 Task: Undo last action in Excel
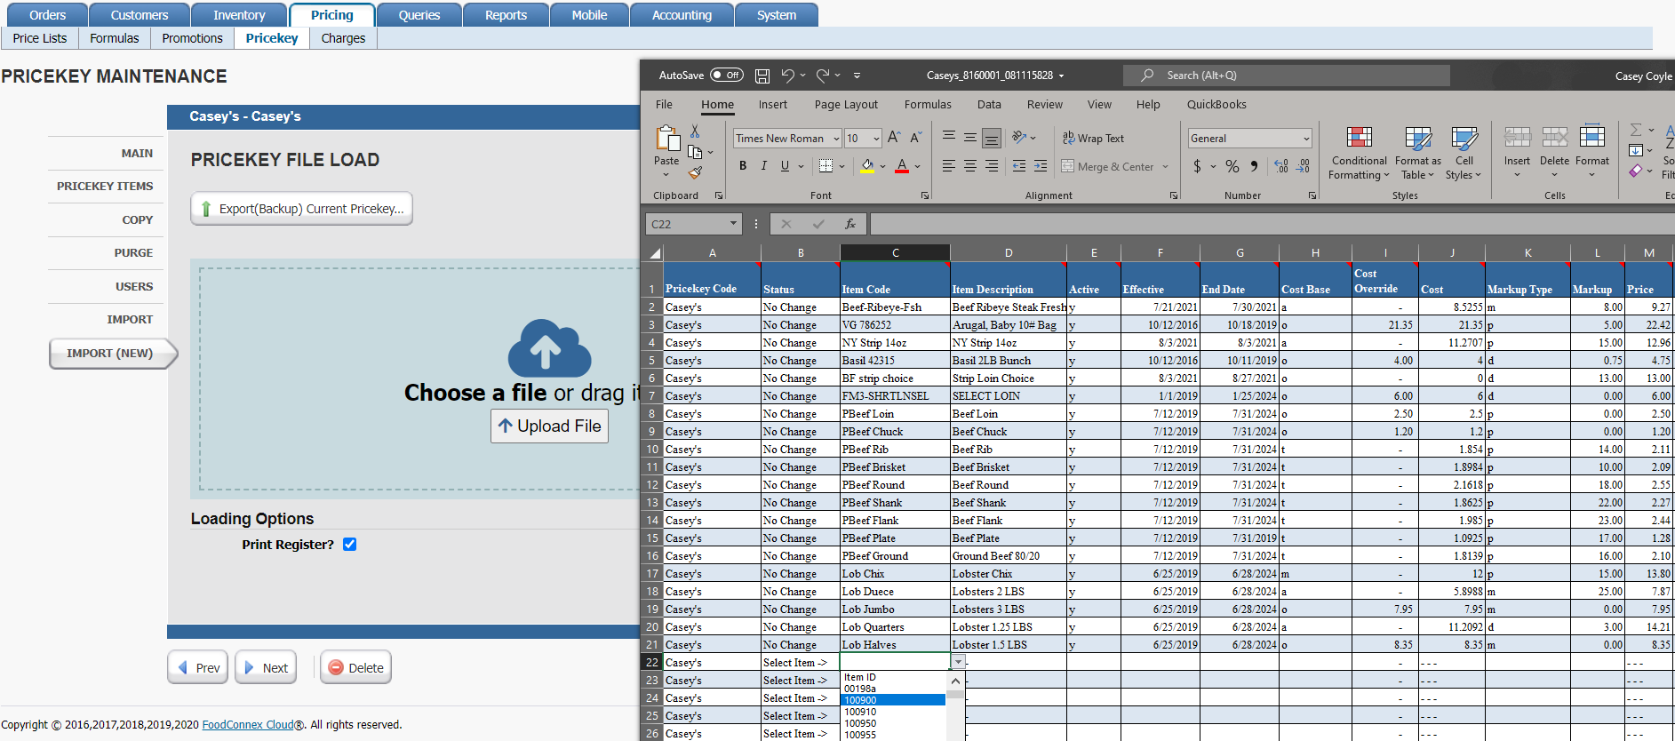click(787, 76)
